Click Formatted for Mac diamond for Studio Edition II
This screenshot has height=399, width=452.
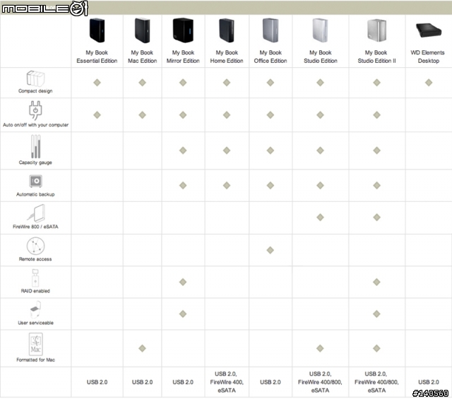pyautogui.click(x=376, y=349)
